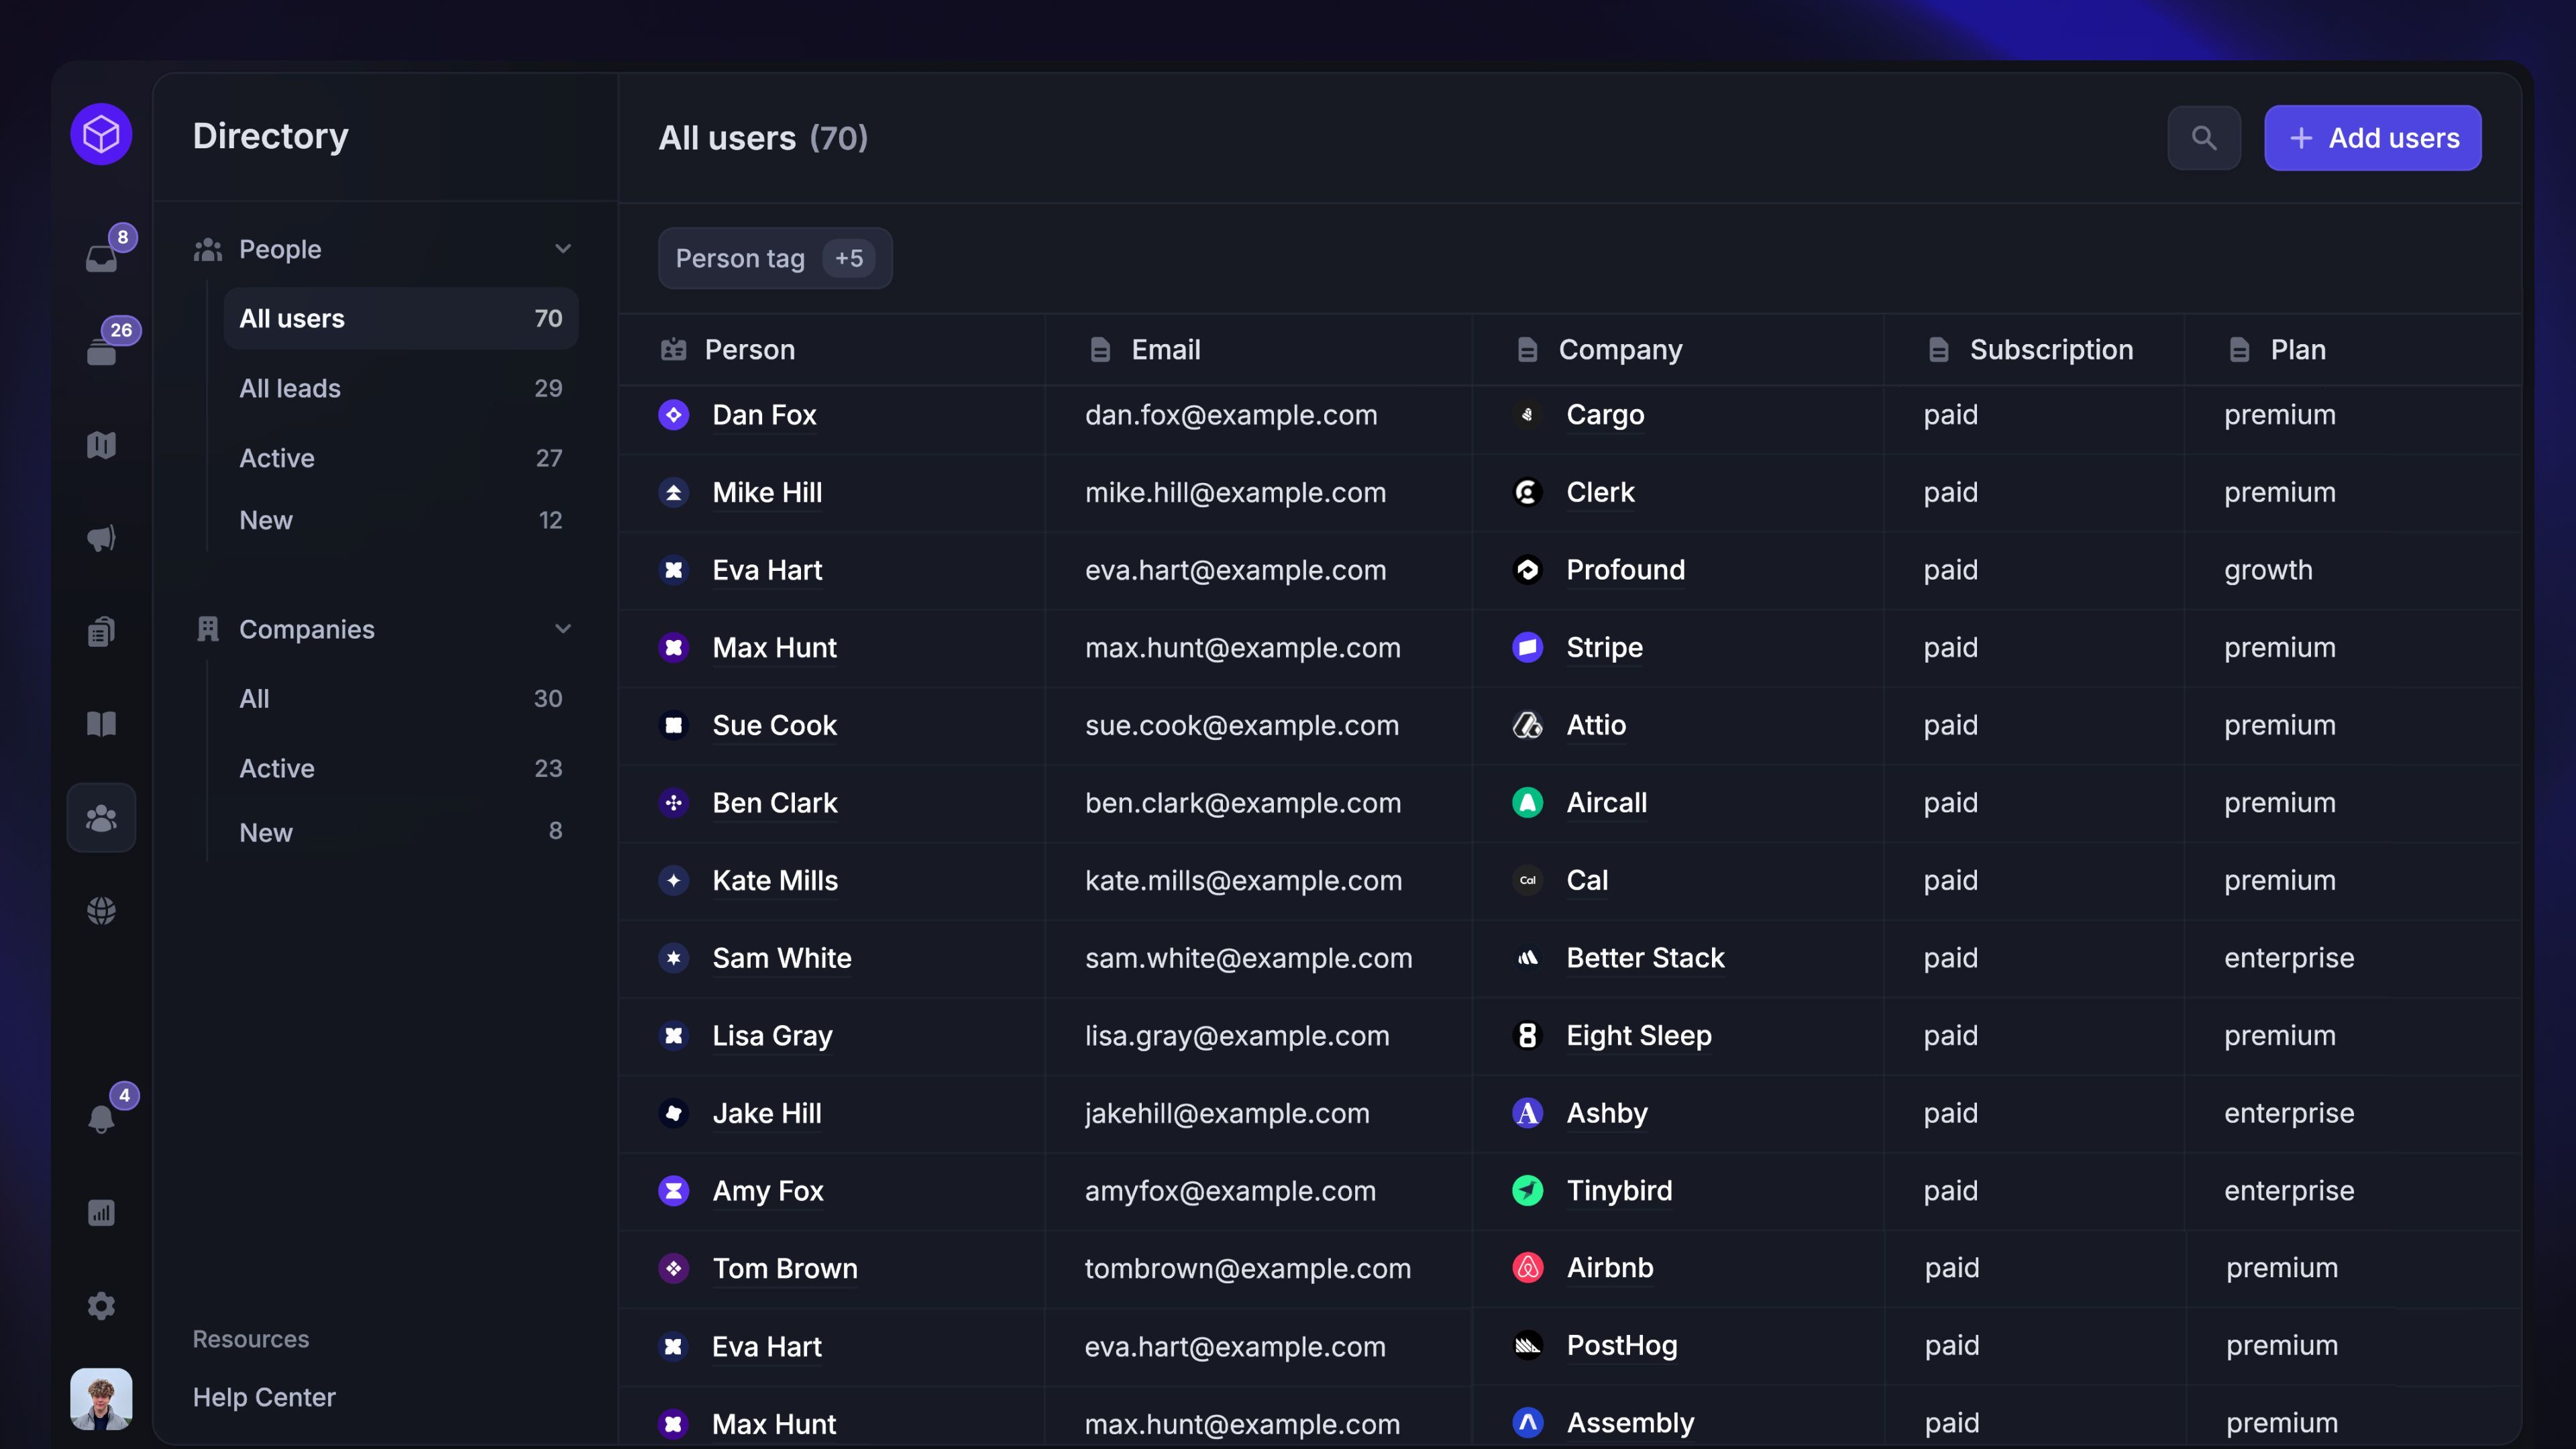Select Active under Companies
This screenshot has width=2576, height=1449.
click(401, 768)
